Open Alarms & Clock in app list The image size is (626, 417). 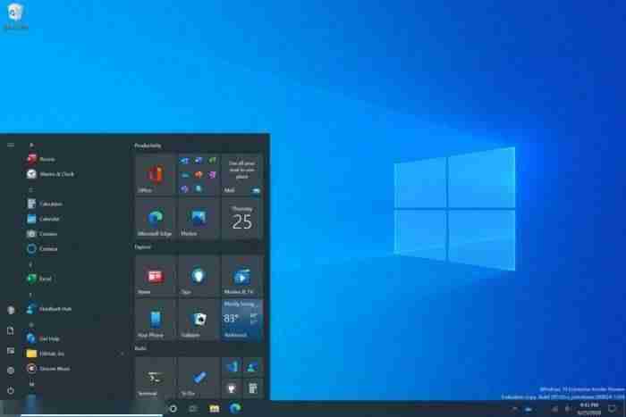[74, 174]
